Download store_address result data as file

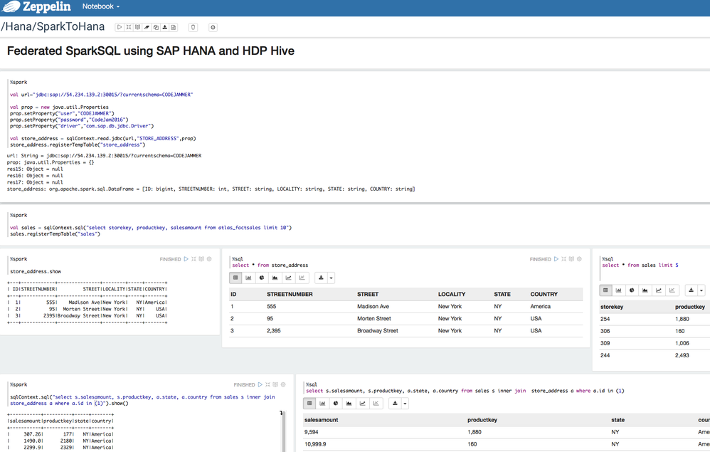[x=321, y=278]
